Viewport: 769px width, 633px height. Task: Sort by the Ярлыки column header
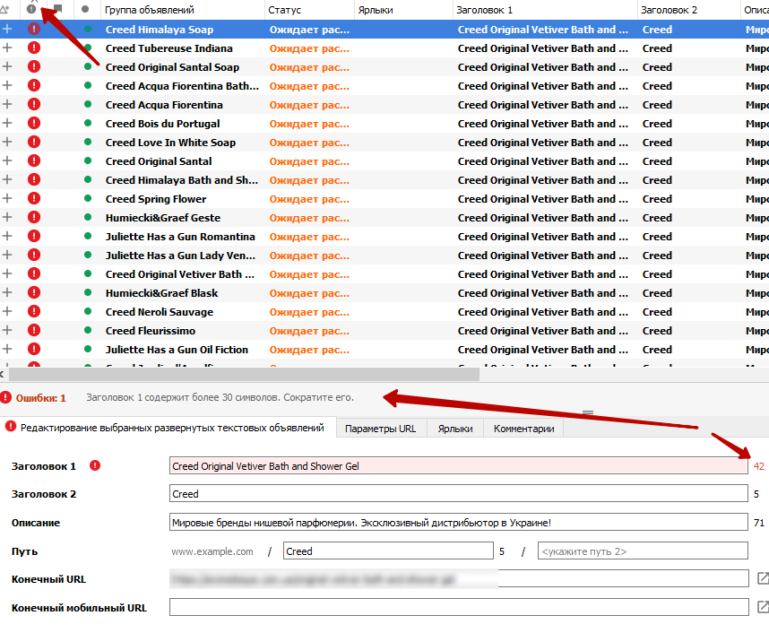[403, 9]
